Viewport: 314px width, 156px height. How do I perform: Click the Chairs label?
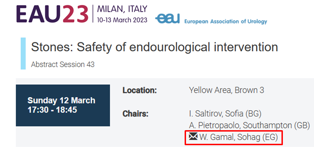(136, 114)
